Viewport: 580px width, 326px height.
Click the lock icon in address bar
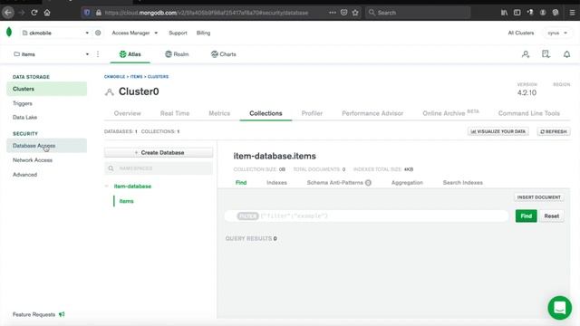tap(99, 13)
